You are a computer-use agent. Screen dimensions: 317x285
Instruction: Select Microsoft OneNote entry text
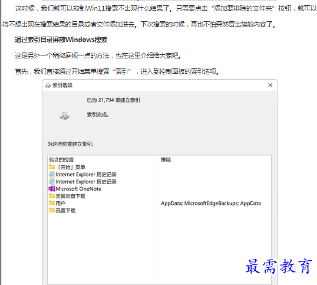(x=78, y=189)
